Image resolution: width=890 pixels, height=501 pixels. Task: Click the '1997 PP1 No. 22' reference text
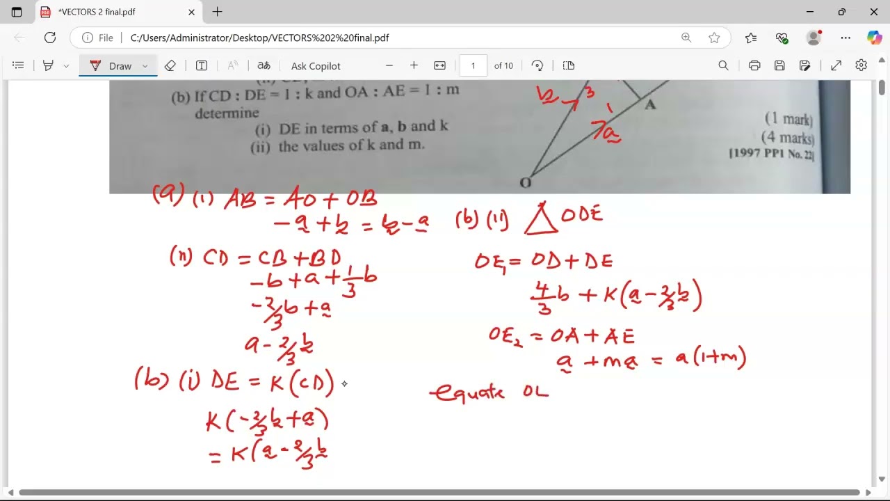(771, 154)
